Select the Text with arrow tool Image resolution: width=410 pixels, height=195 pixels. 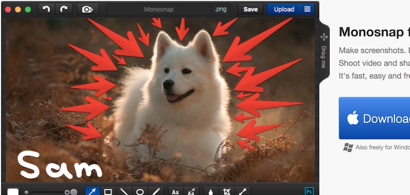(x=191, y=191)
